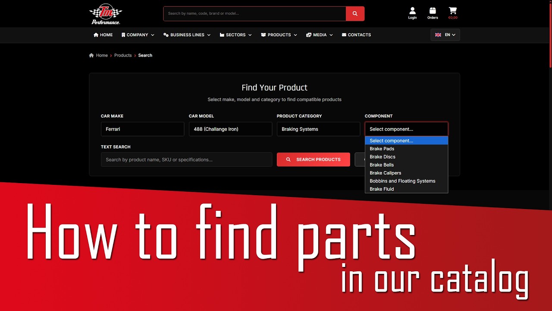Click the Products breadcrumb link

tap(123, 55)
